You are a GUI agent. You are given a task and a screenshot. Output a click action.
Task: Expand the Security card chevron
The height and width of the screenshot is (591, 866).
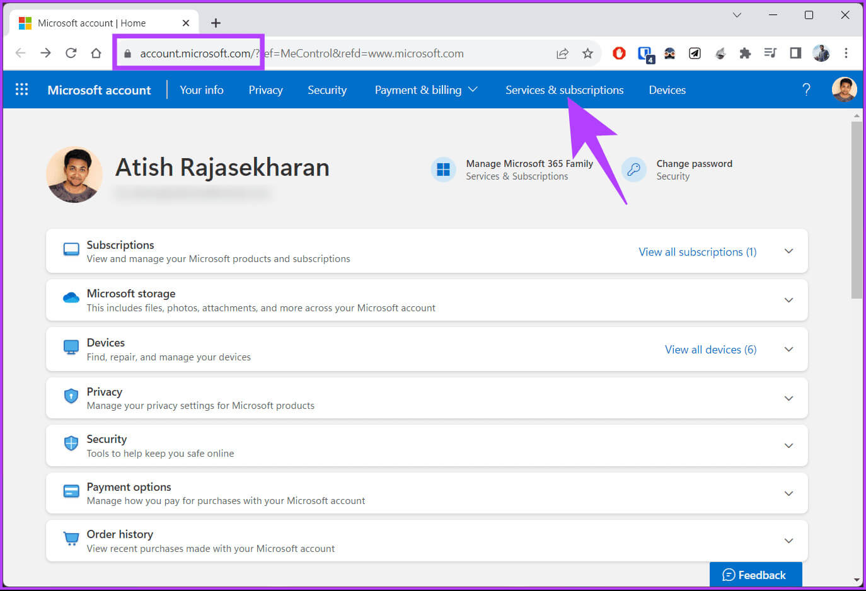788,445
